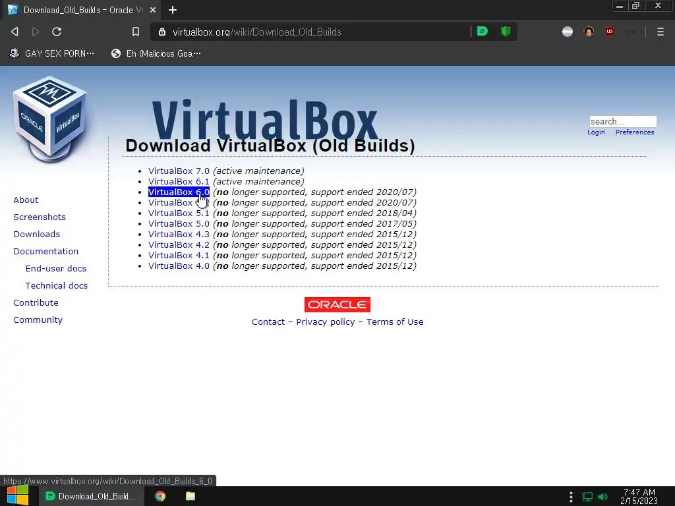Open End-user docs in the sidebar
The height and width of the screenshot is (506, 675).
point(56,269)
